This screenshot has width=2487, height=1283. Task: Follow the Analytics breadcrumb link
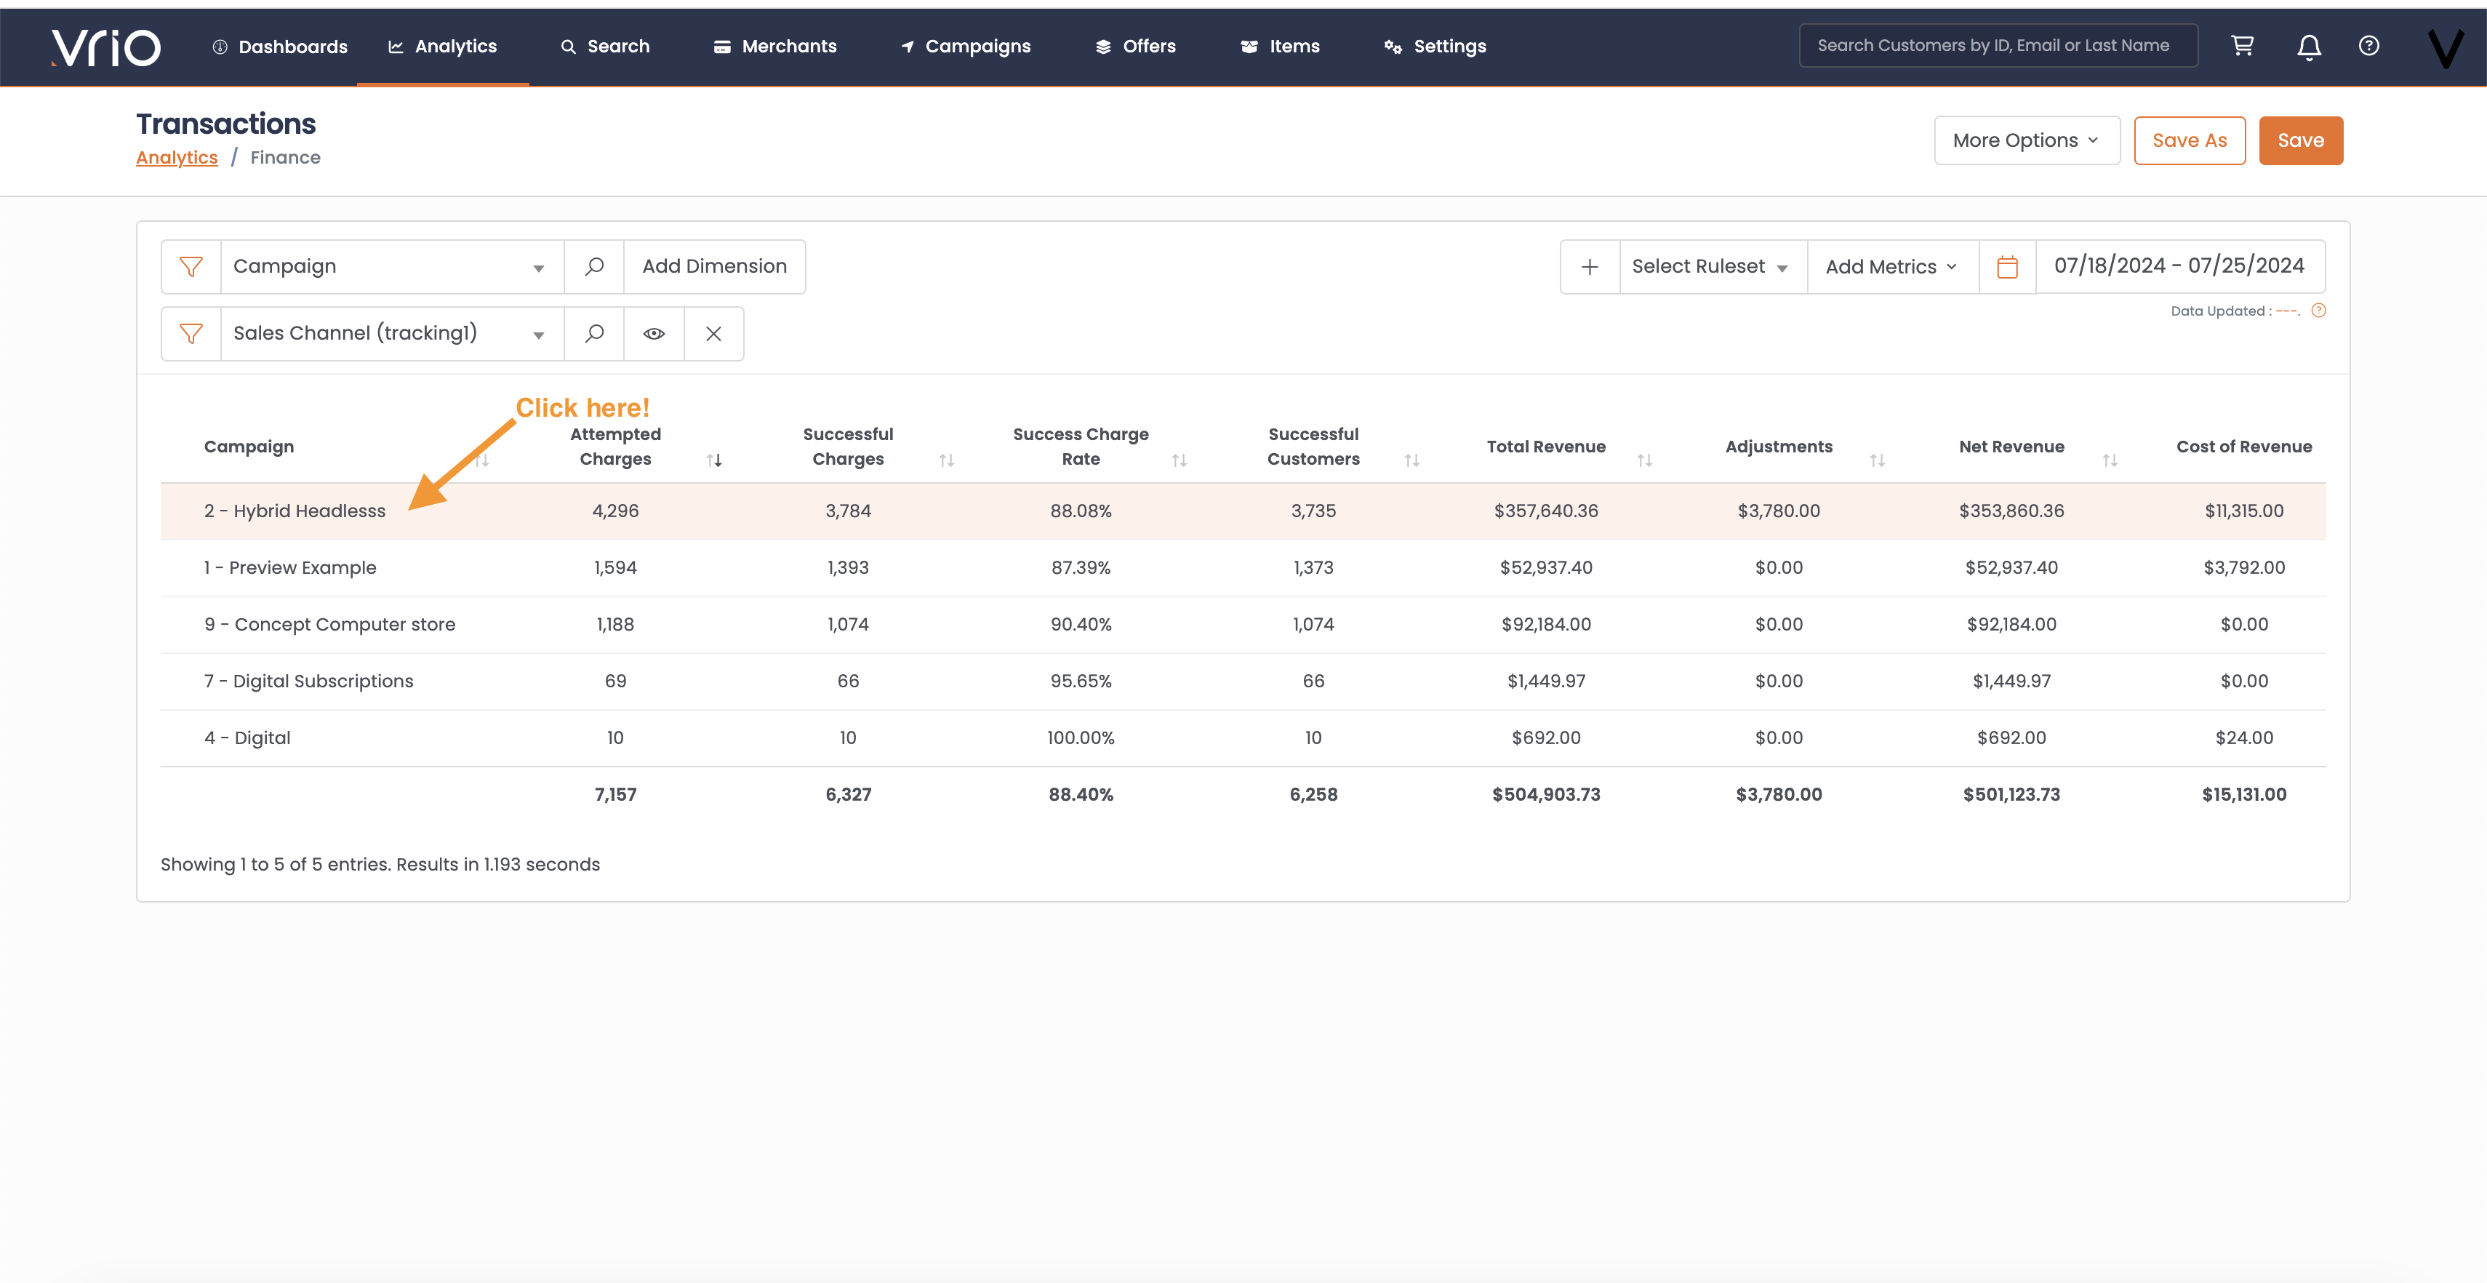[177, 157]
